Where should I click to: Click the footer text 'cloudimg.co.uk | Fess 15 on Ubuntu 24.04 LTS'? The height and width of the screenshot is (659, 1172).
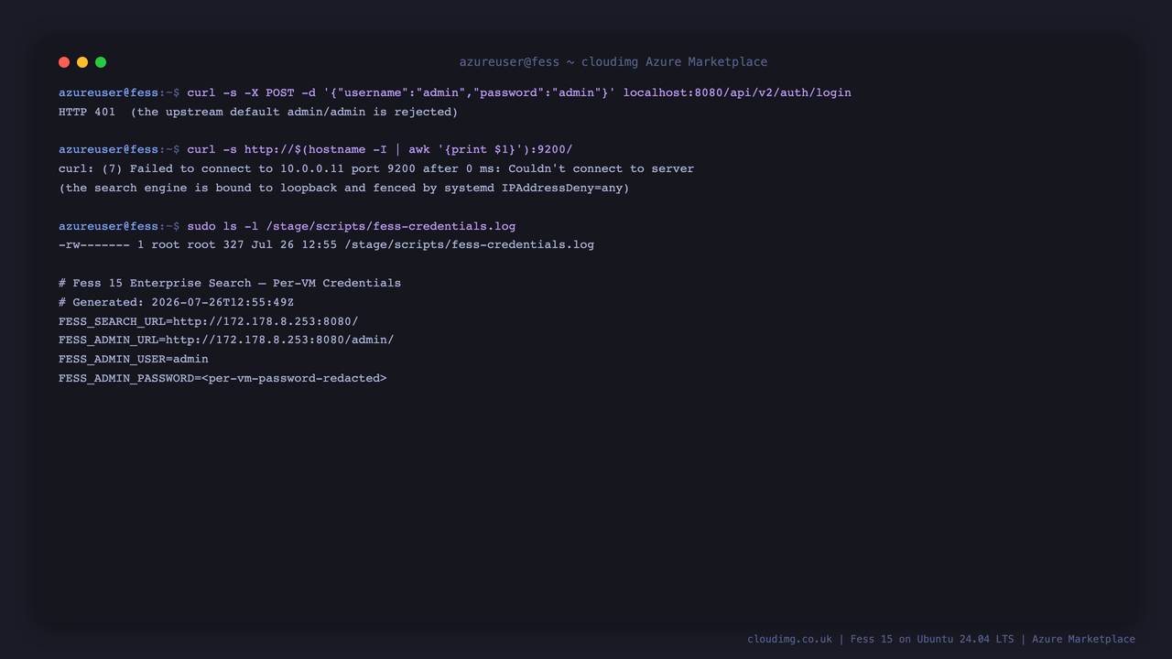(x=881, y=639)
